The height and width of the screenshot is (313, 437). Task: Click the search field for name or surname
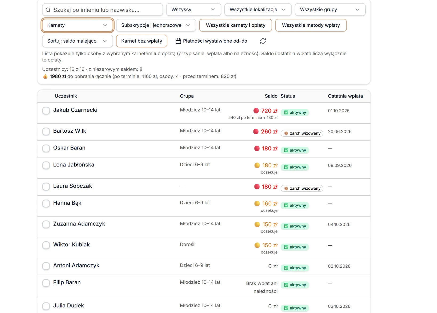click(102, 10)
